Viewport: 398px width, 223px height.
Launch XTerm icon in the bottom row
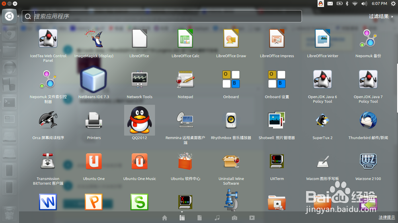185,202
